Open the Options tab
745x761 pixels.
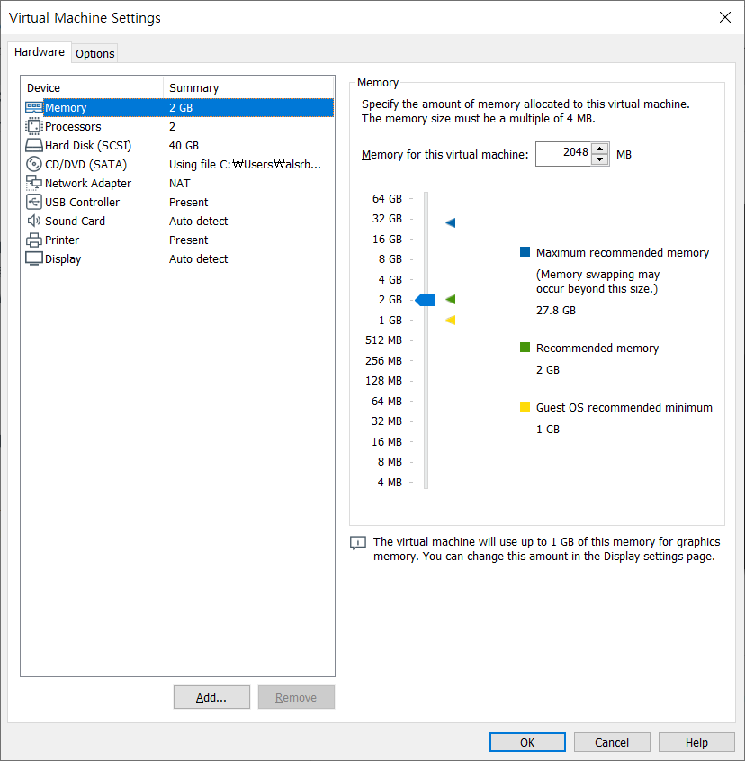point(95,53)
